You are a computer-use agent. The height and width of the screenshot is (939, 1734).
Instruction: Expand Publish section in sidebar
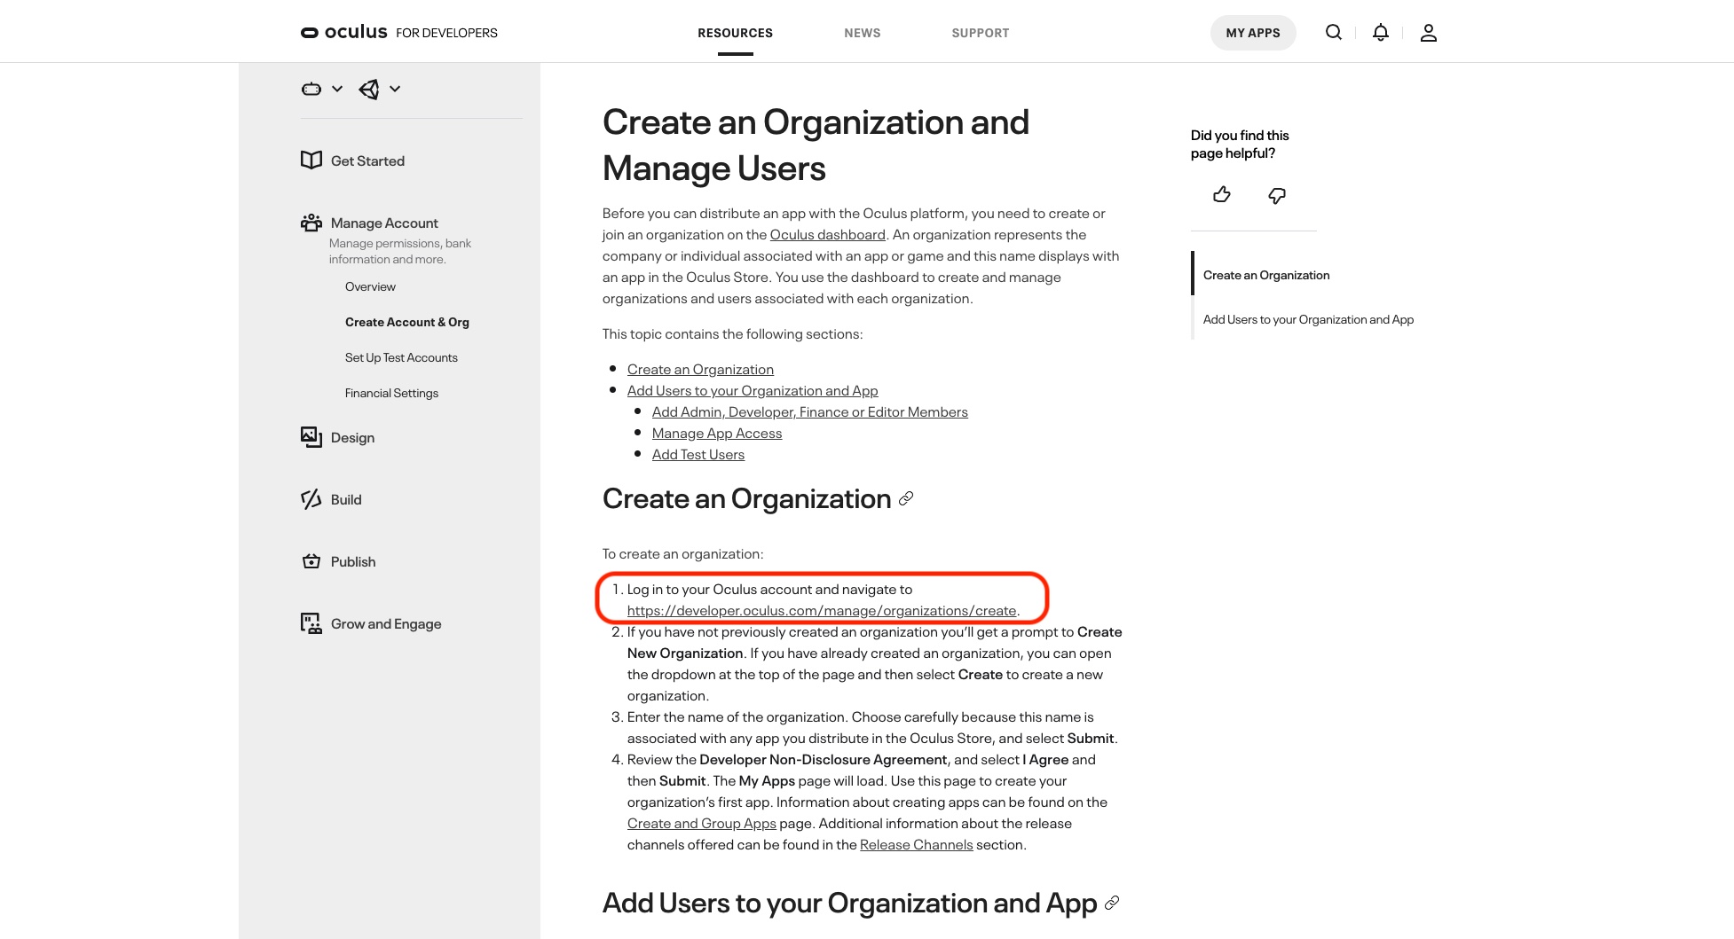353,561
